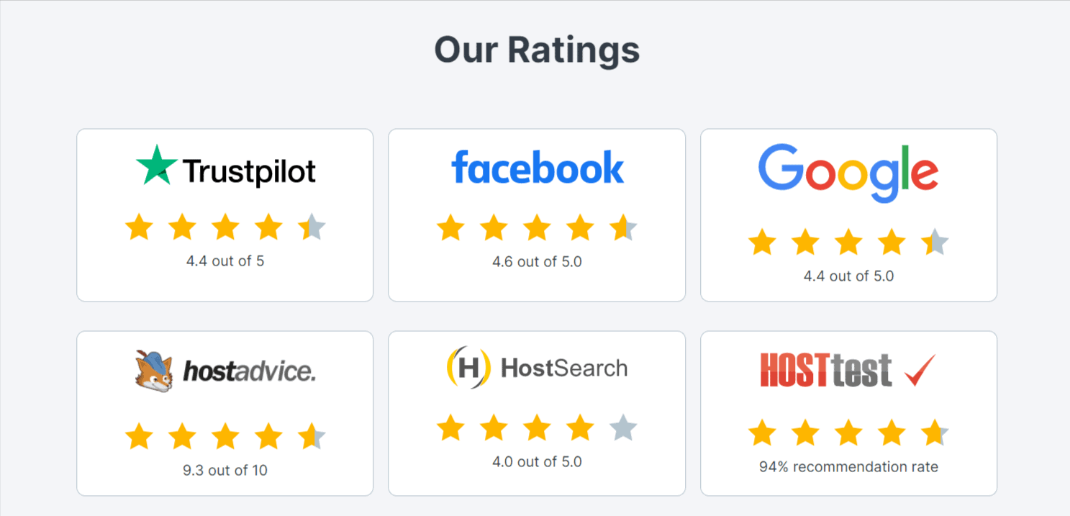Click the 4.6 out of 5.0 text
Image resolution: width=1070 pixels, height=516 pixels.
[x=537, y=263]
